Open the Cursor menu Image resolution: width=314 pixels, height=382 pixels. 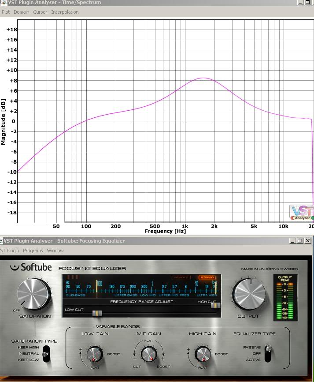pyautogui.click(x=40, y=12)
